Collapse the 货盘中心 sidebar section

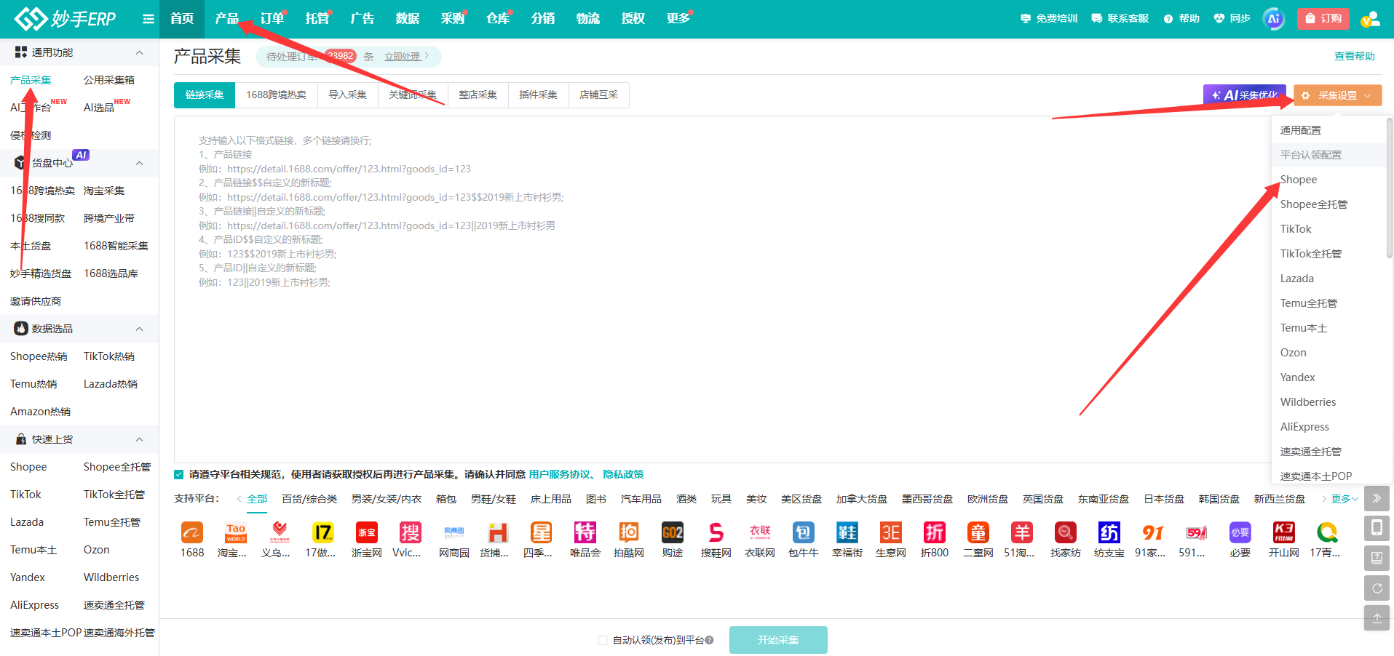(139, 163)
